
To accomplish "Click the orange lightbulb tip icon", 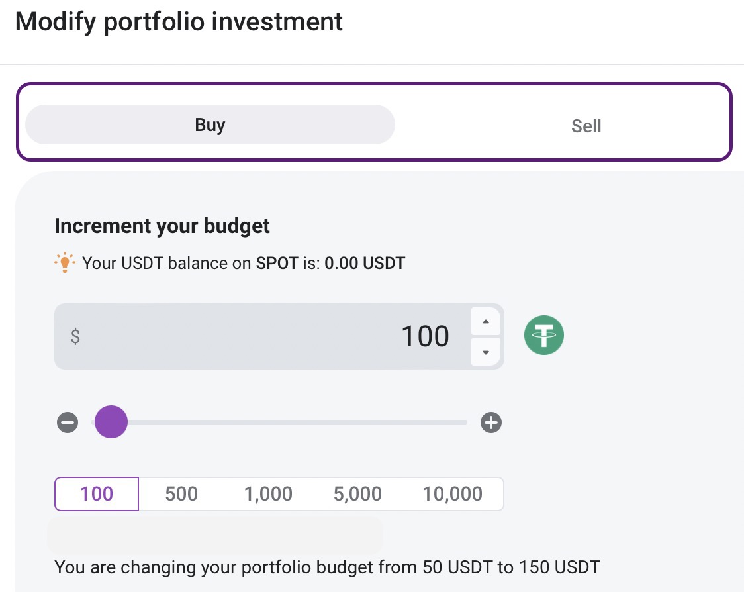I will pyautogui.click(x=65, y=263).
